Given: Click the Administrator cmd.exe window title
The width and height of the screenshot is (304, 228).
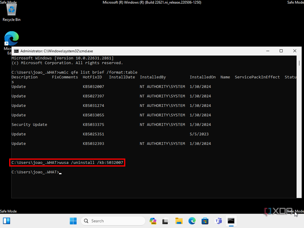Looking at the screenshot, I should pyautogui.click(x=57, y=51).
